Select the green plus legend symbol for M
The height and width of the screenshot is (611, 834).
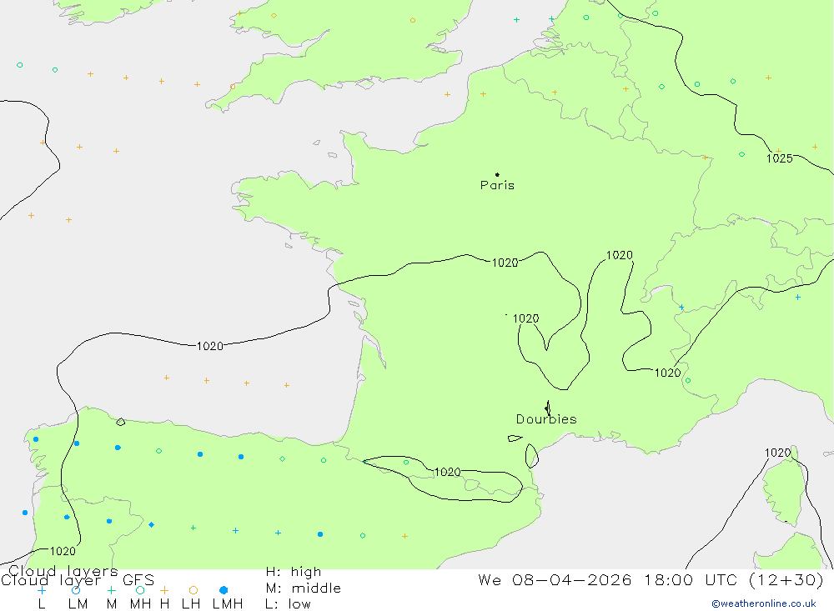coord(111,590)
